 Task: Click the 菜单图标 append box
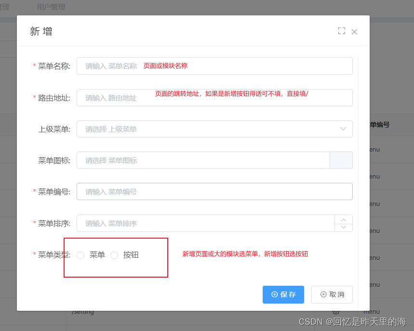click(341, 160)
